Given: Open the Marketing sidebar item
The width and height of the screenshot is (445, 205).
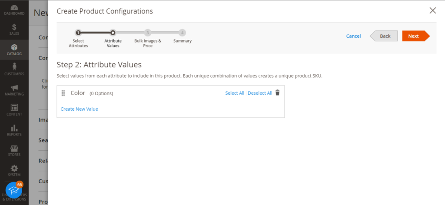Looking at the screenshot, I should coord(14,90).
